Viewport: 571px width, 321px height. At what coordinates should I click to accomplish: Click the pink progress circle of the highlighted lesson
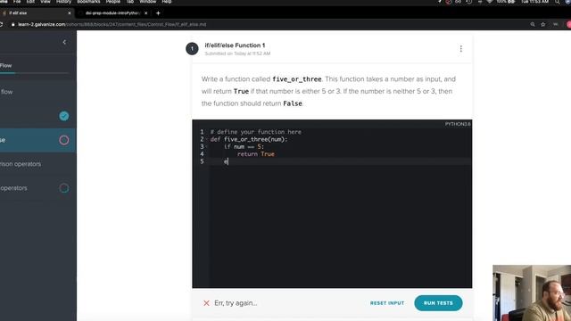pyautogui.click(x=64, y=140)
